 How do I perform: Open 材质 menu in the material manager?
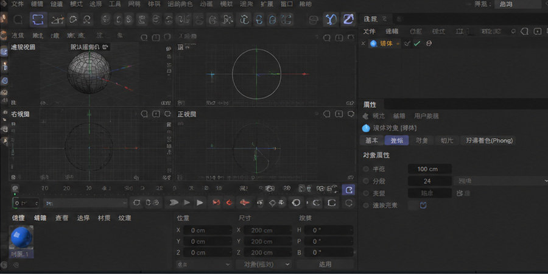[104, 218]
